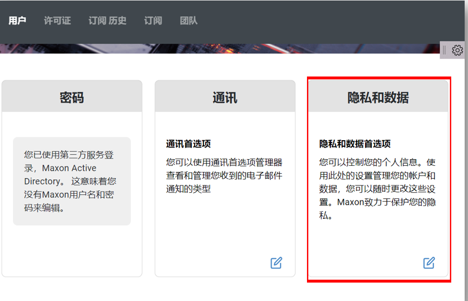Click the 隐私和数据 card header
The width and height of the screenshot is (468, 301).
tap(378, 96)
